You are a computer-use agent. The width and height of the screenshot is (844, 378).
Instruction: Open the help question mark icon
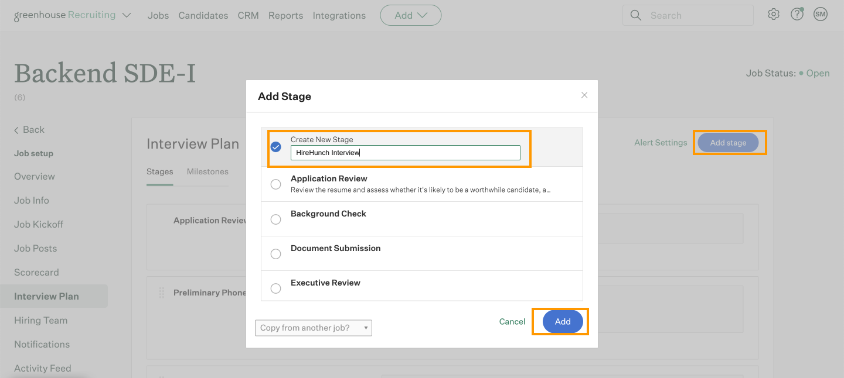[x=797, y=15]
